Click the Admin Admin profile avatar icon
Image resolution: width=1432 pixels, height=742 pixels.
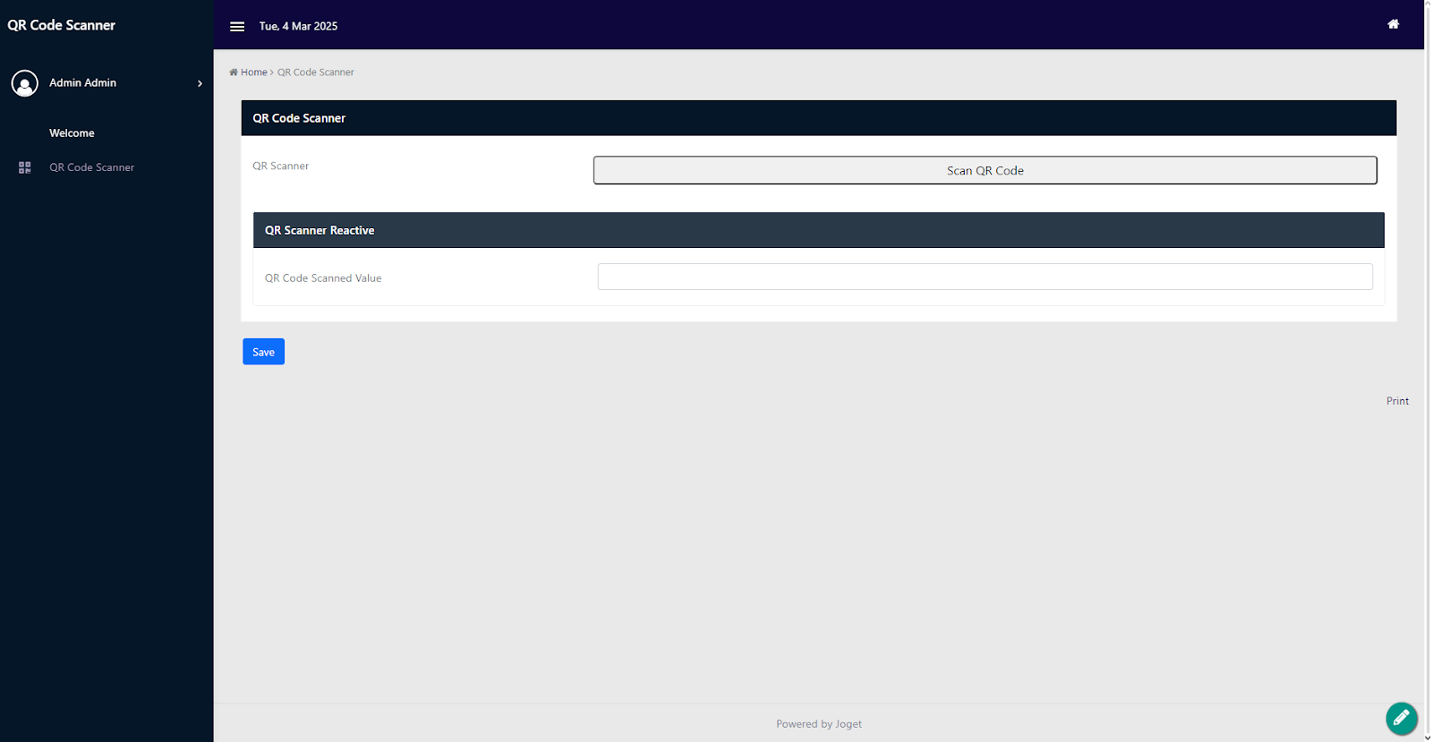[x=25, y=83]
